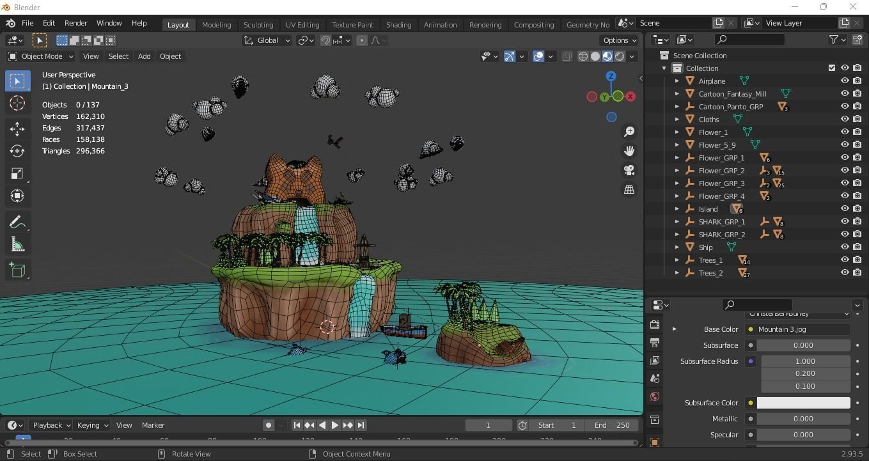
Task: Open the View Layer properties tab icon
Action: [x=654, y=361]
